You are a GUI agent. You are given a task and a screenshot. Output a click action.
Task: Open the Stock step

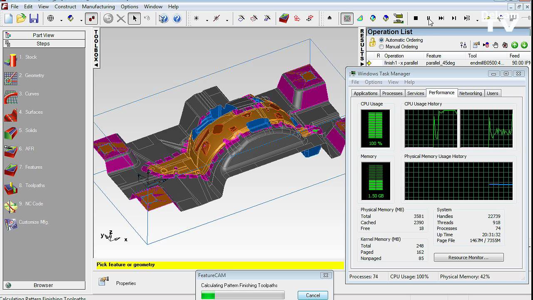pos(31,57)
